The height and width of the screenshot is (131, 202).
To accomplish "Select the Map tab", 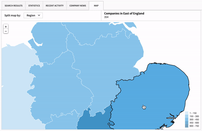I will 96,6.
